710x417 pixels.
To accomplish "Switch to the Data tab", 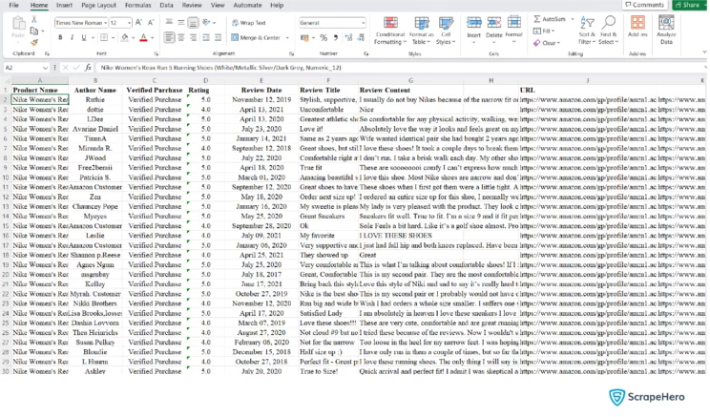I will pos(166,5).
